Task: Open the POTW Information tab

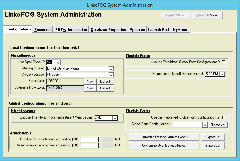Action: pyautogui.click(x=71, y=30)
